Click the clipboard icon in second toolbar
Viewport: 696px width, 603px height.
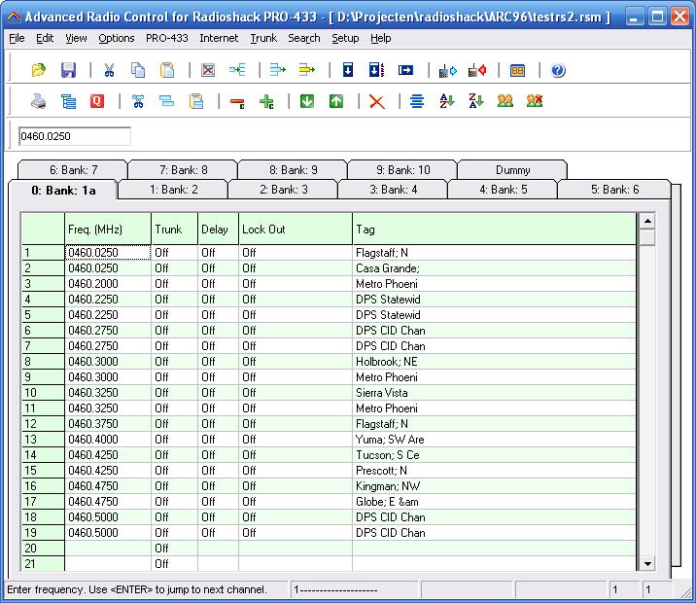point(196,101)
